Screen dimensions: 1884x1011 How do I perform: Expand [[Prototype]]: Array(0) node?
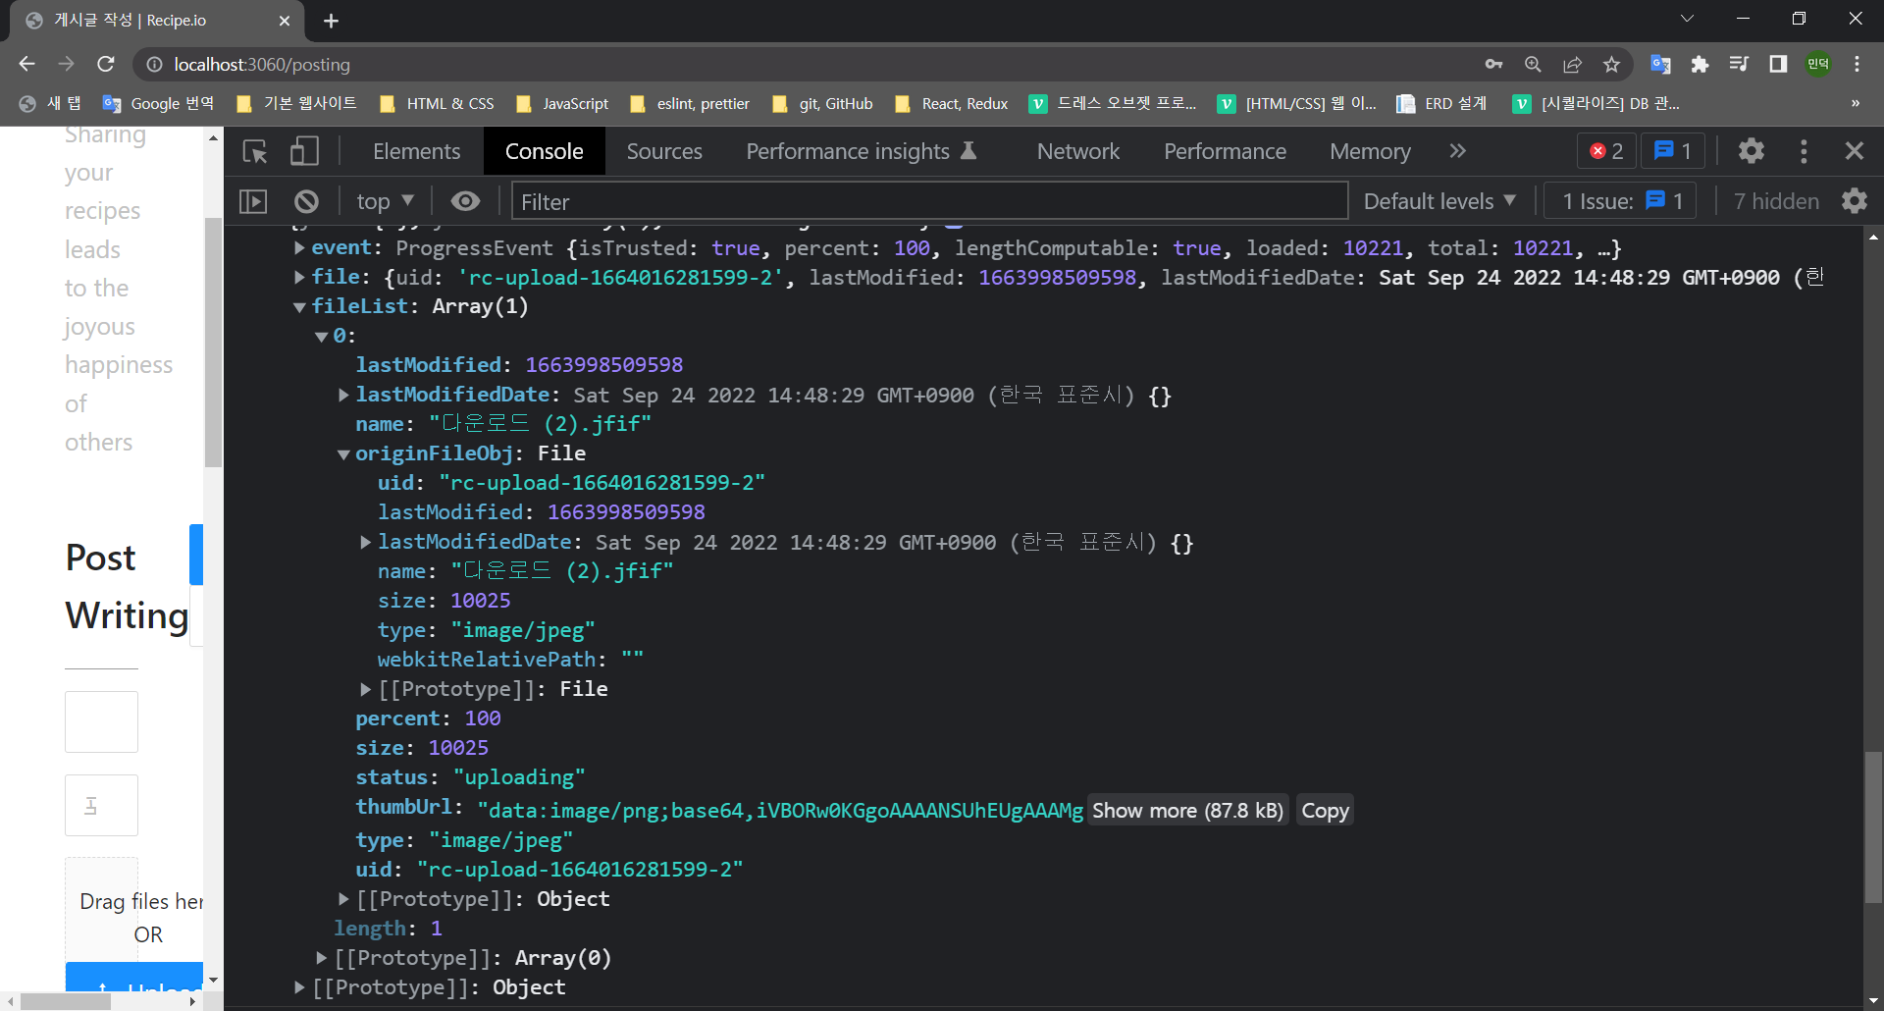[x=322, y=958]
